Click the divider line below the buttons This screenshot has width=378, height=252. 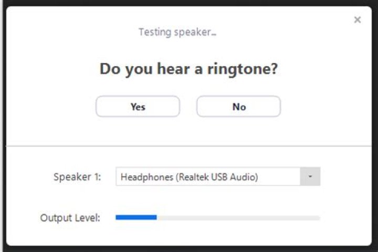pos(189,146)
